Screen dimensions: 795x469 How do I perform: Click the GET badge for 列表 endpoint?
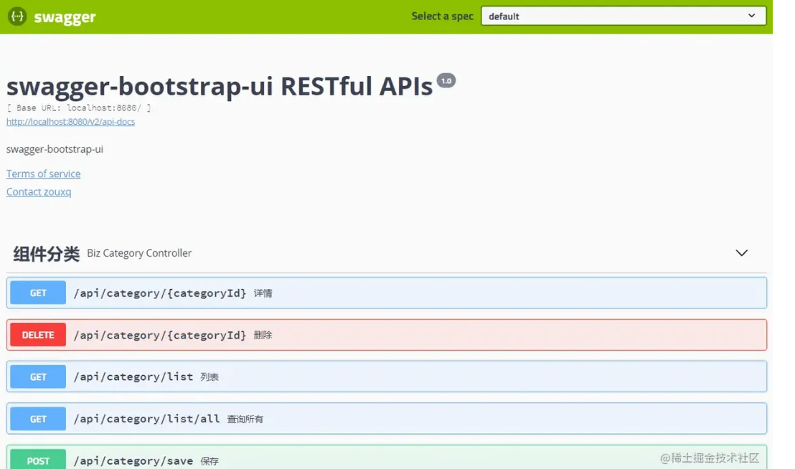[38, 376]
